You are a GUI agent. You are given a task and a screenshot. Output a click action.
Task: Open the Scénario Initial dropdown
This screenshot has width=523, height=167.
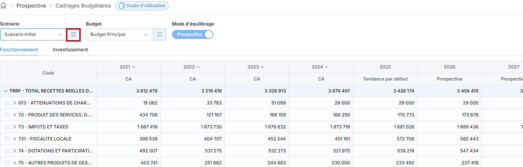click(x=33, y=34)
